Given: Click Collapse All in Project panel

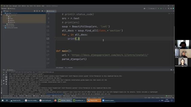Looking at the screenshot, I should tap(39, 11).
